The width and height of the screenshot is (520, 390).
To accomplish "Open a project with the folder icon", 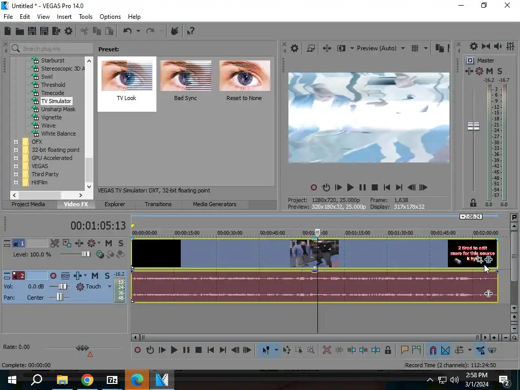I will (x=20, y=31).
